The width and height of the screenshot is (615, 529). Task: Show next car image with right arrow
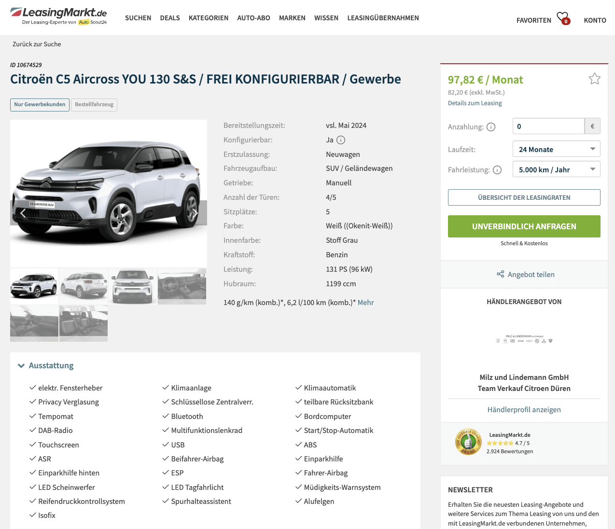(195, 213)
